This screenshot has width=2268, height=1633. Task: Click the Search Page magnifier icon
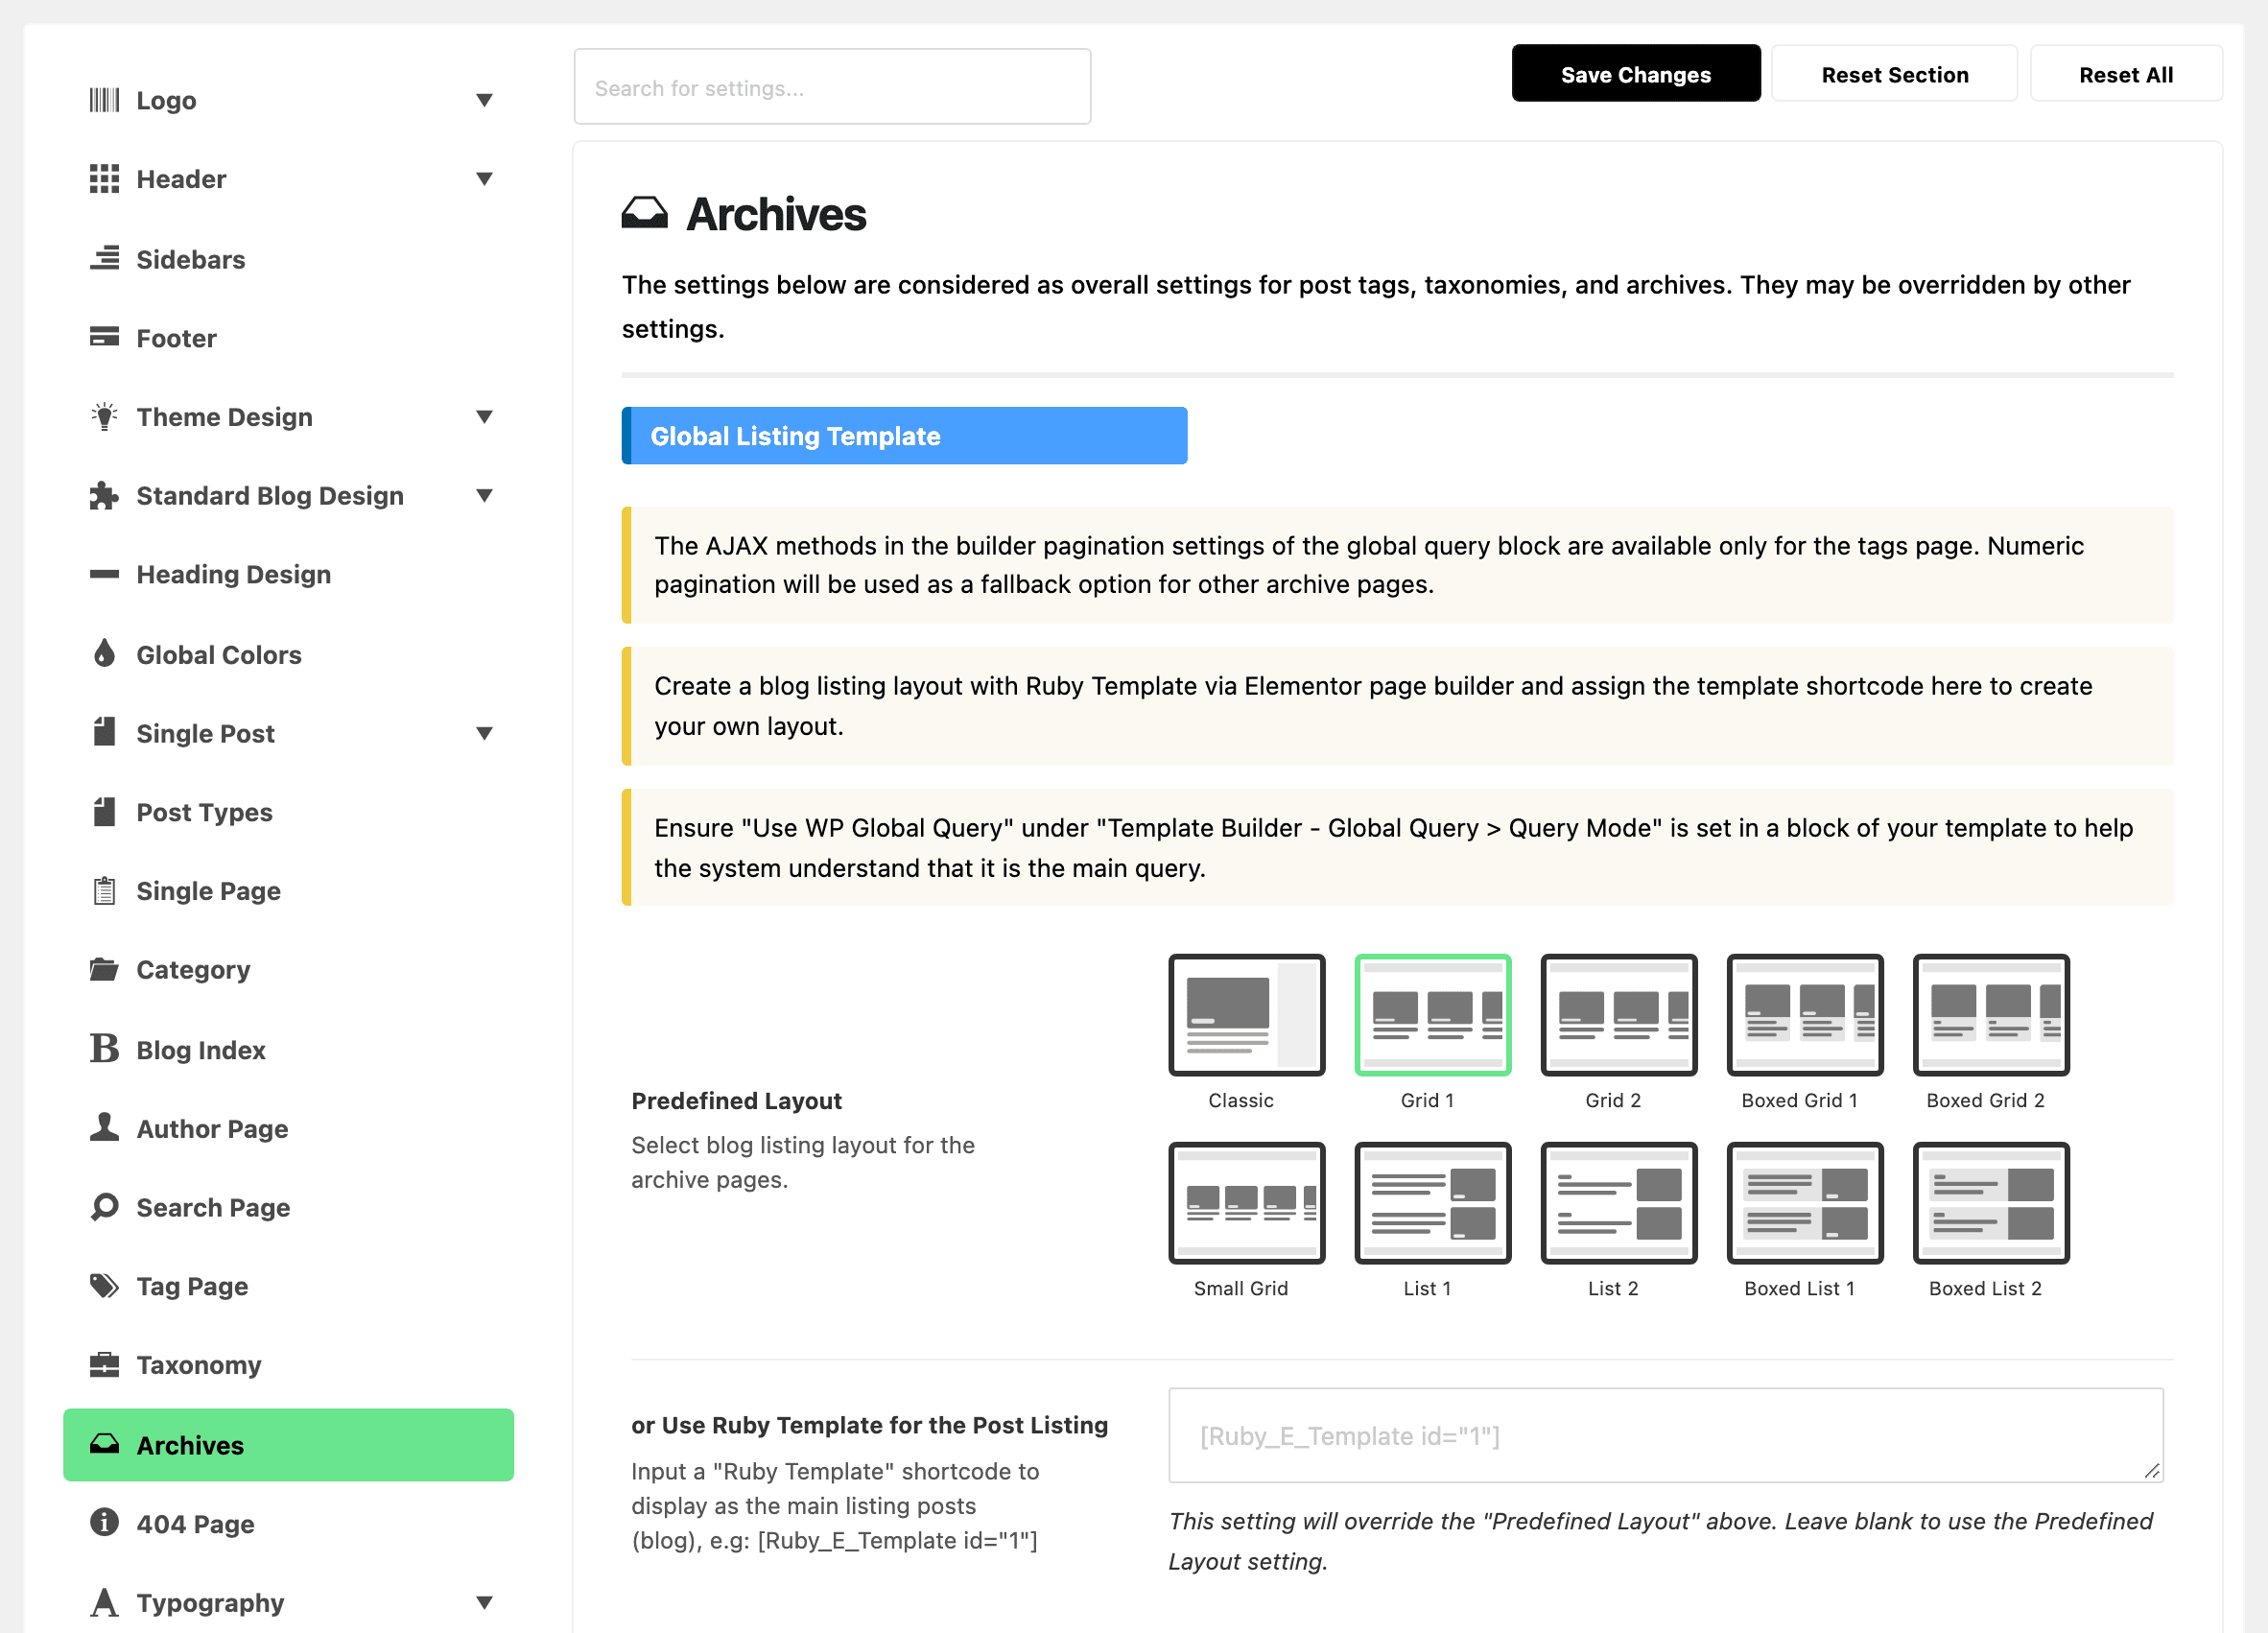point(104,1206)
